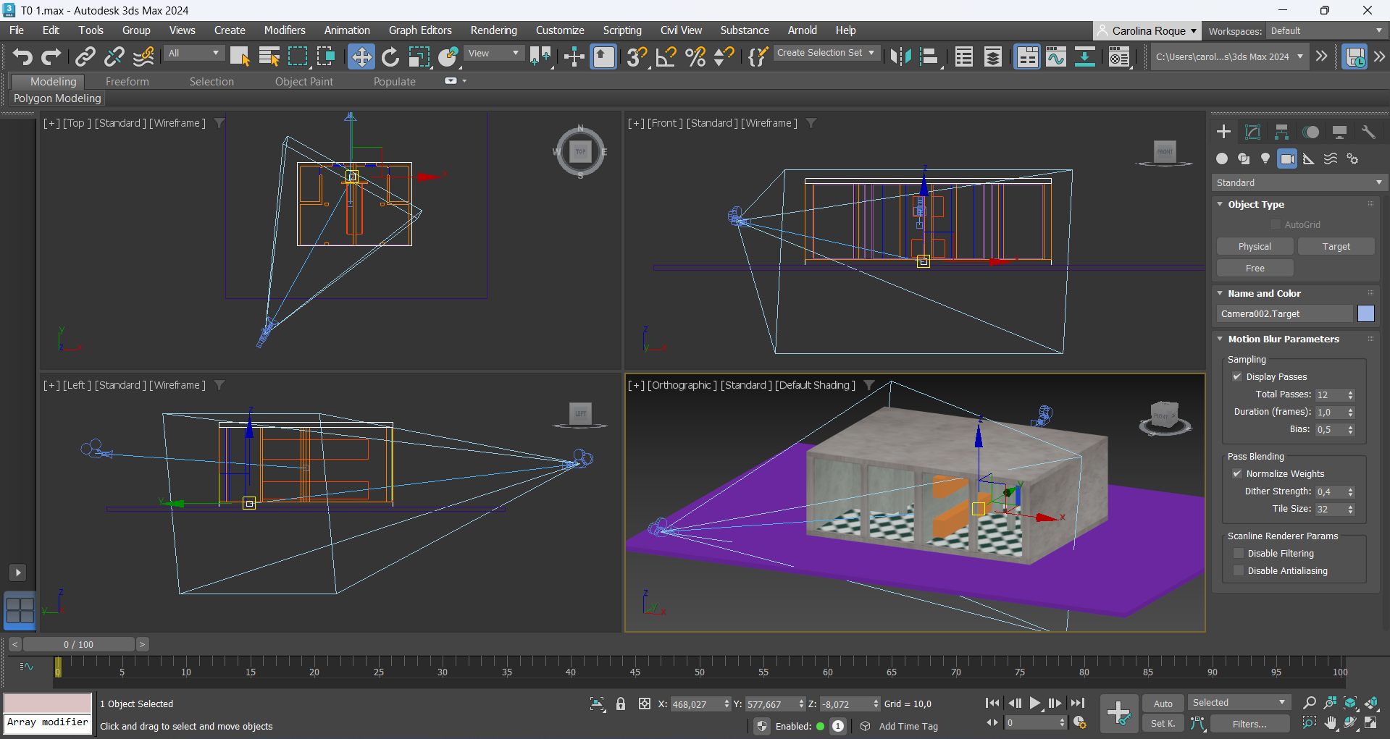
Task: Click the Undo arrow icon
Action: click(22, 56)
